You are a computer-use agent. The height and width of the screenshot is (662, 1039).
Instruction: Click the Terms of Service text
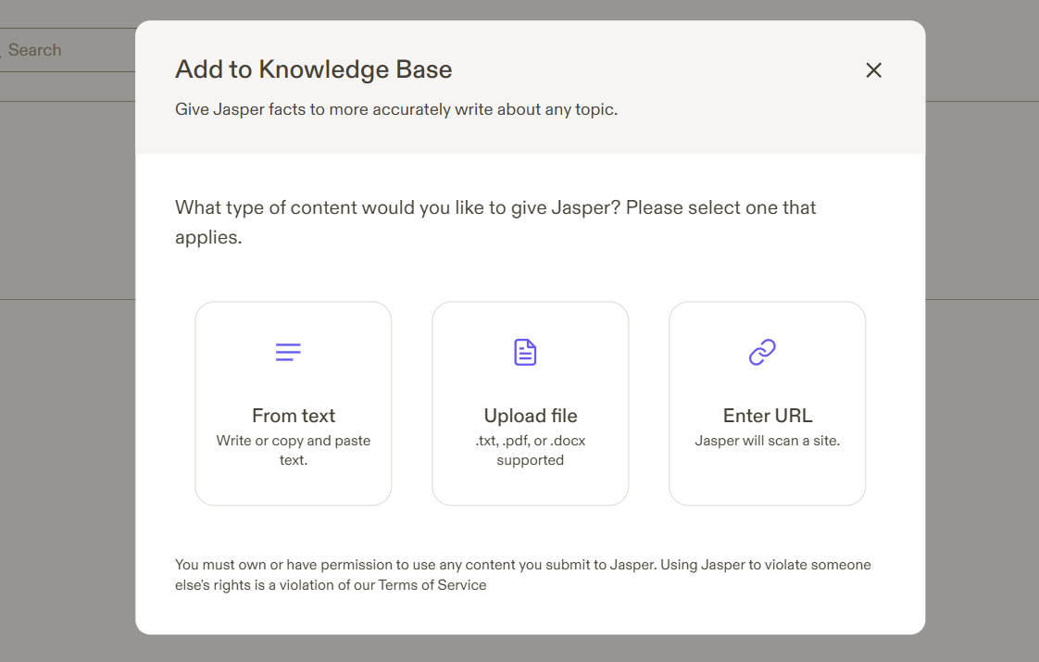click(x=432, y=585)
